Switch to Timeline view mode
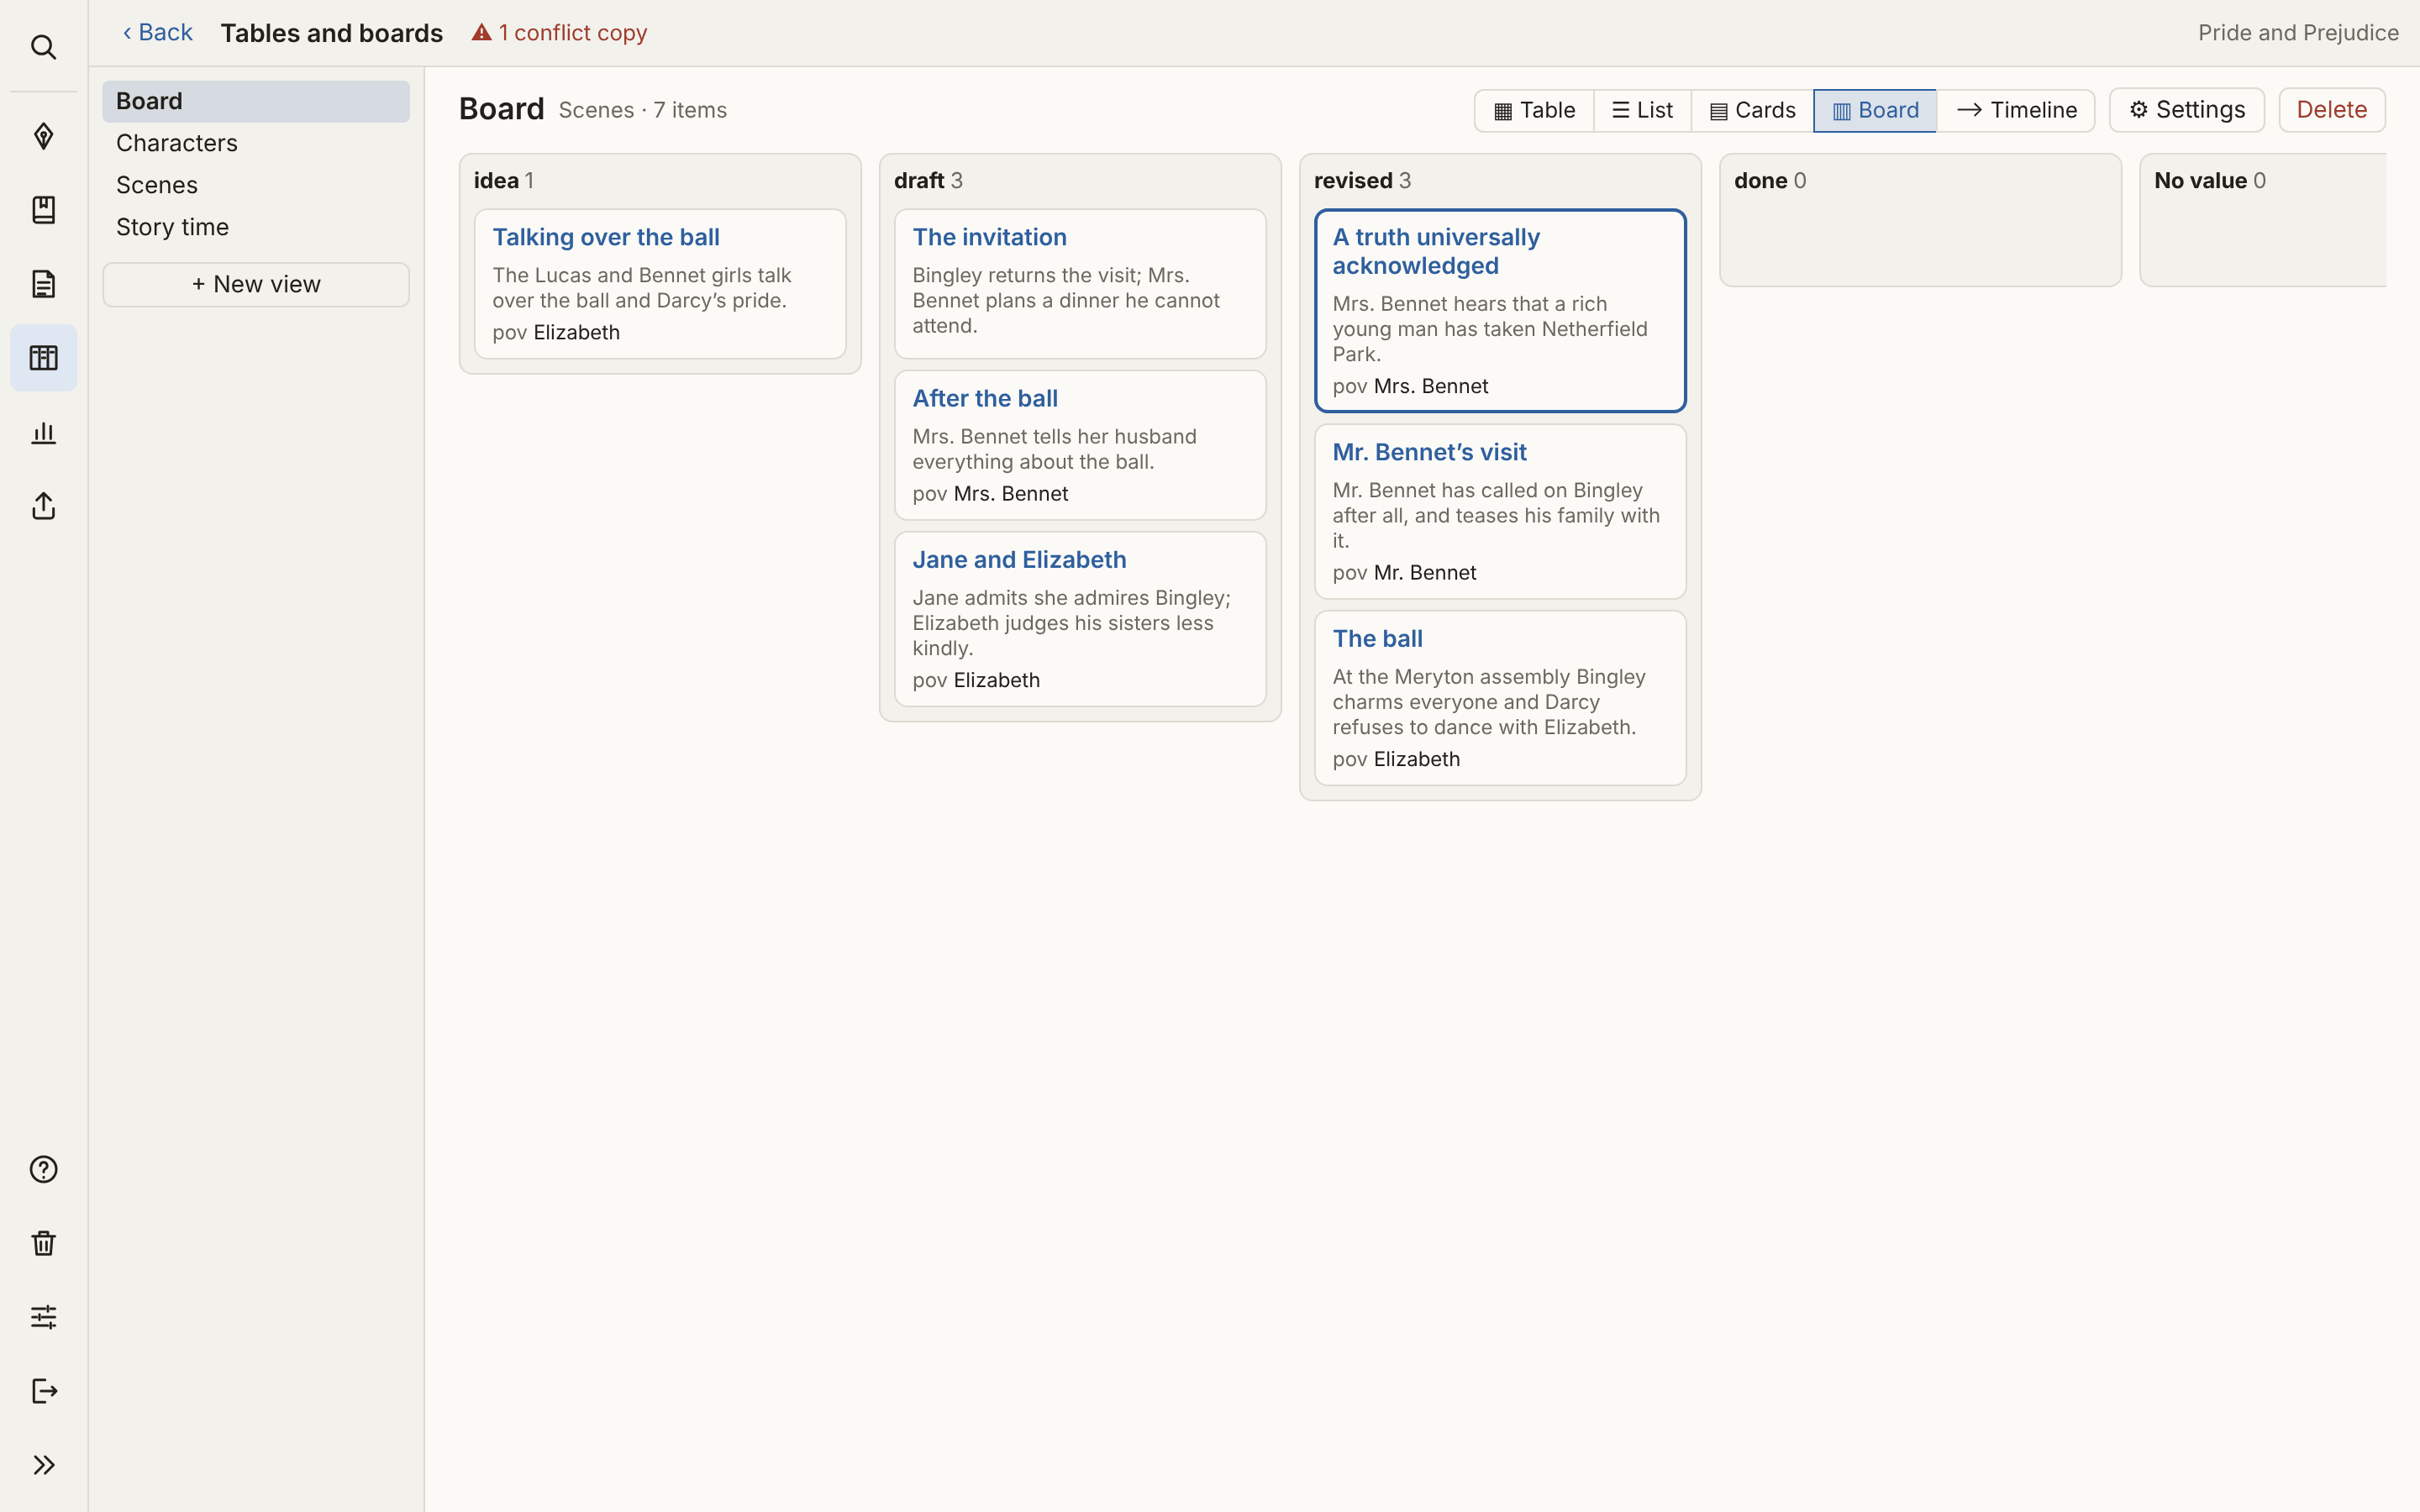 coord(2015,110)
